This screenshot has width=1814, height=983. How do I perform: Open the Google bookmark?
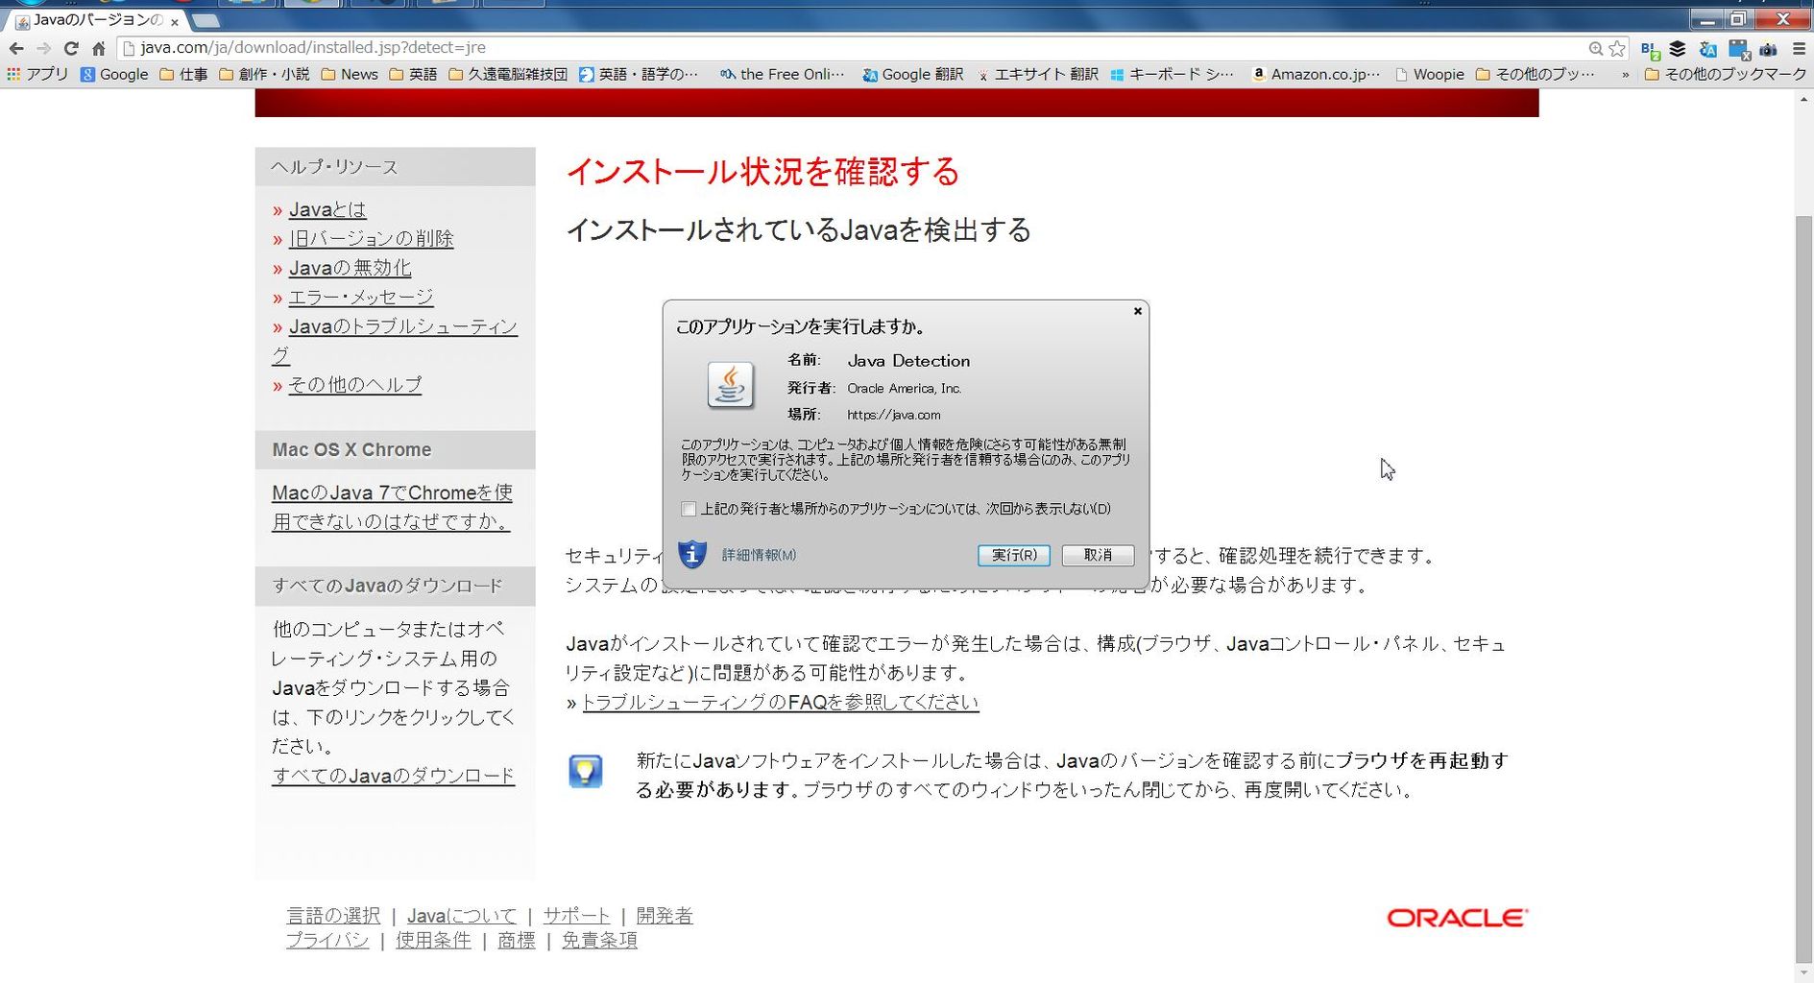(114, 74)
